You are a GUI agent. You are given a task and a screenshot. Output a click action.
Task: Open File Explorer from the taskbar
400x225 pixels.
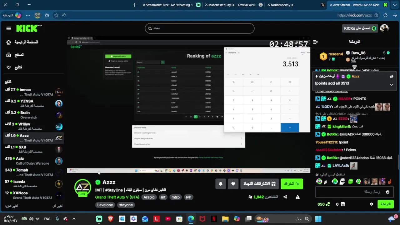[225, 219]
